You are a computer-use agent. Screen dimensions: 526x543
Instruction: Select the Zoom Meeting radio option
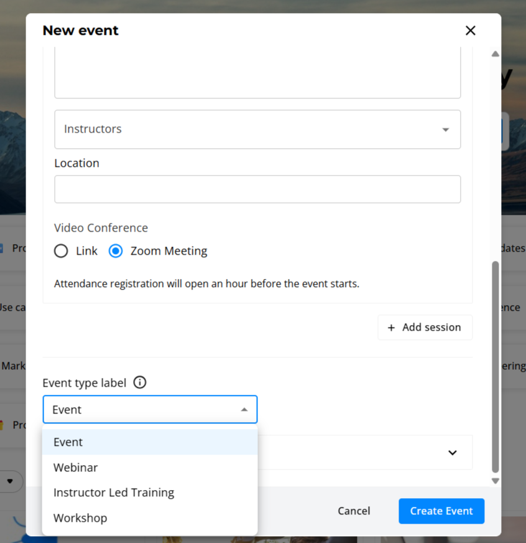coord(116,251)
